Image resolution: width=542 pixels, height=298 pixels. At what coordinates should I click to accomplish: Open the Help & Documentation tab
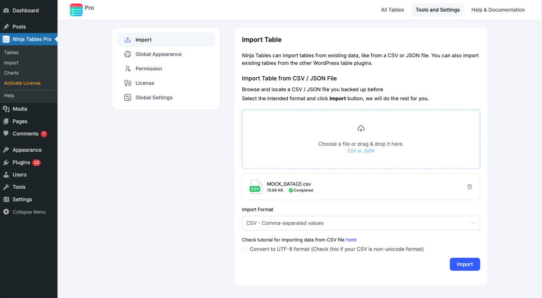498,10
